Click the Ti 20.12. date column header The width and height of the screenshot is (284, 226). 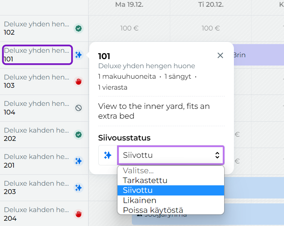211,5
